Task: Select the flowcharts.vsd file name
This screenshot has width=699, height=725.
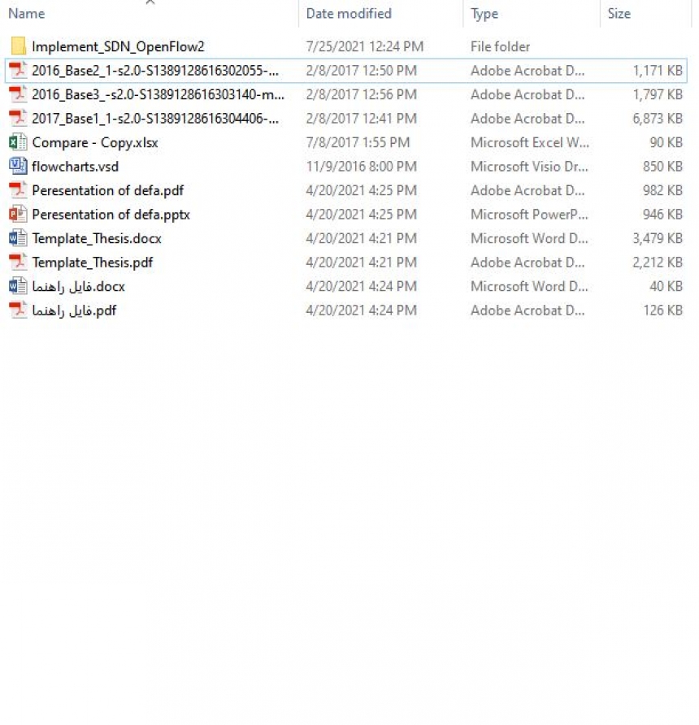Action: click(x=76, y=167)
